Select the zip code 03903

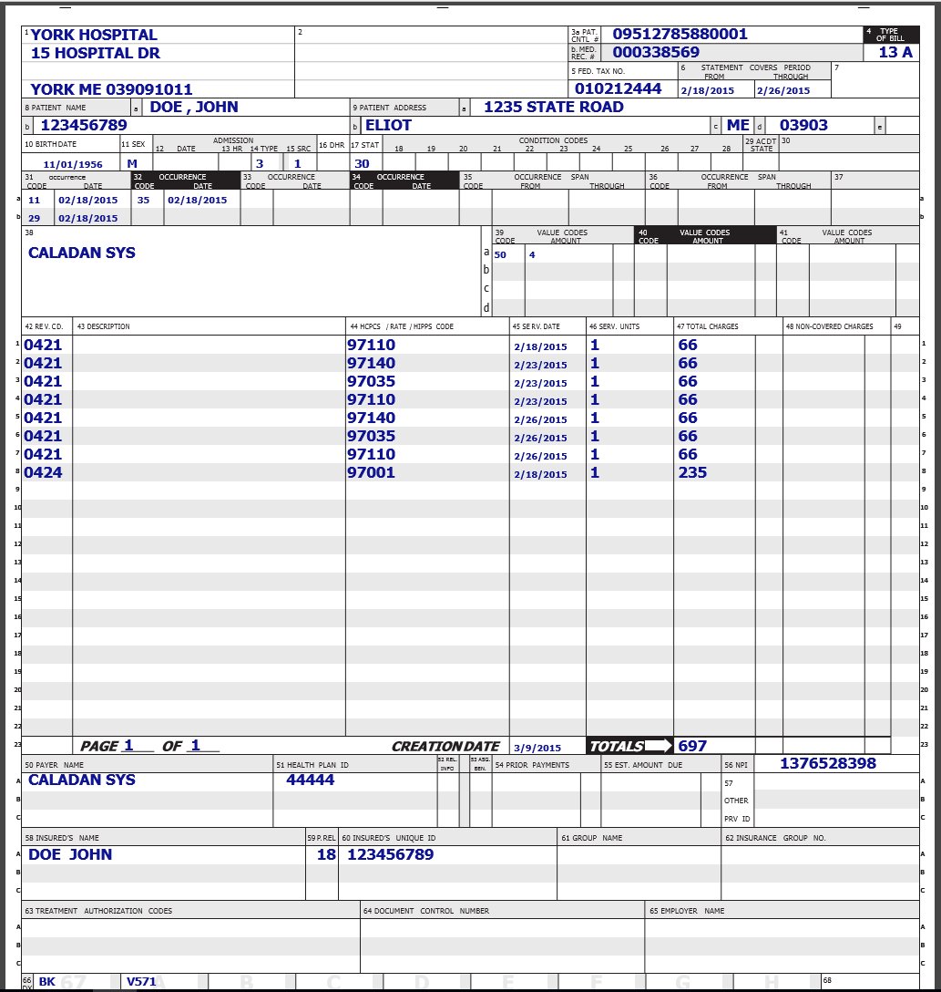click(x=803, y=125)
